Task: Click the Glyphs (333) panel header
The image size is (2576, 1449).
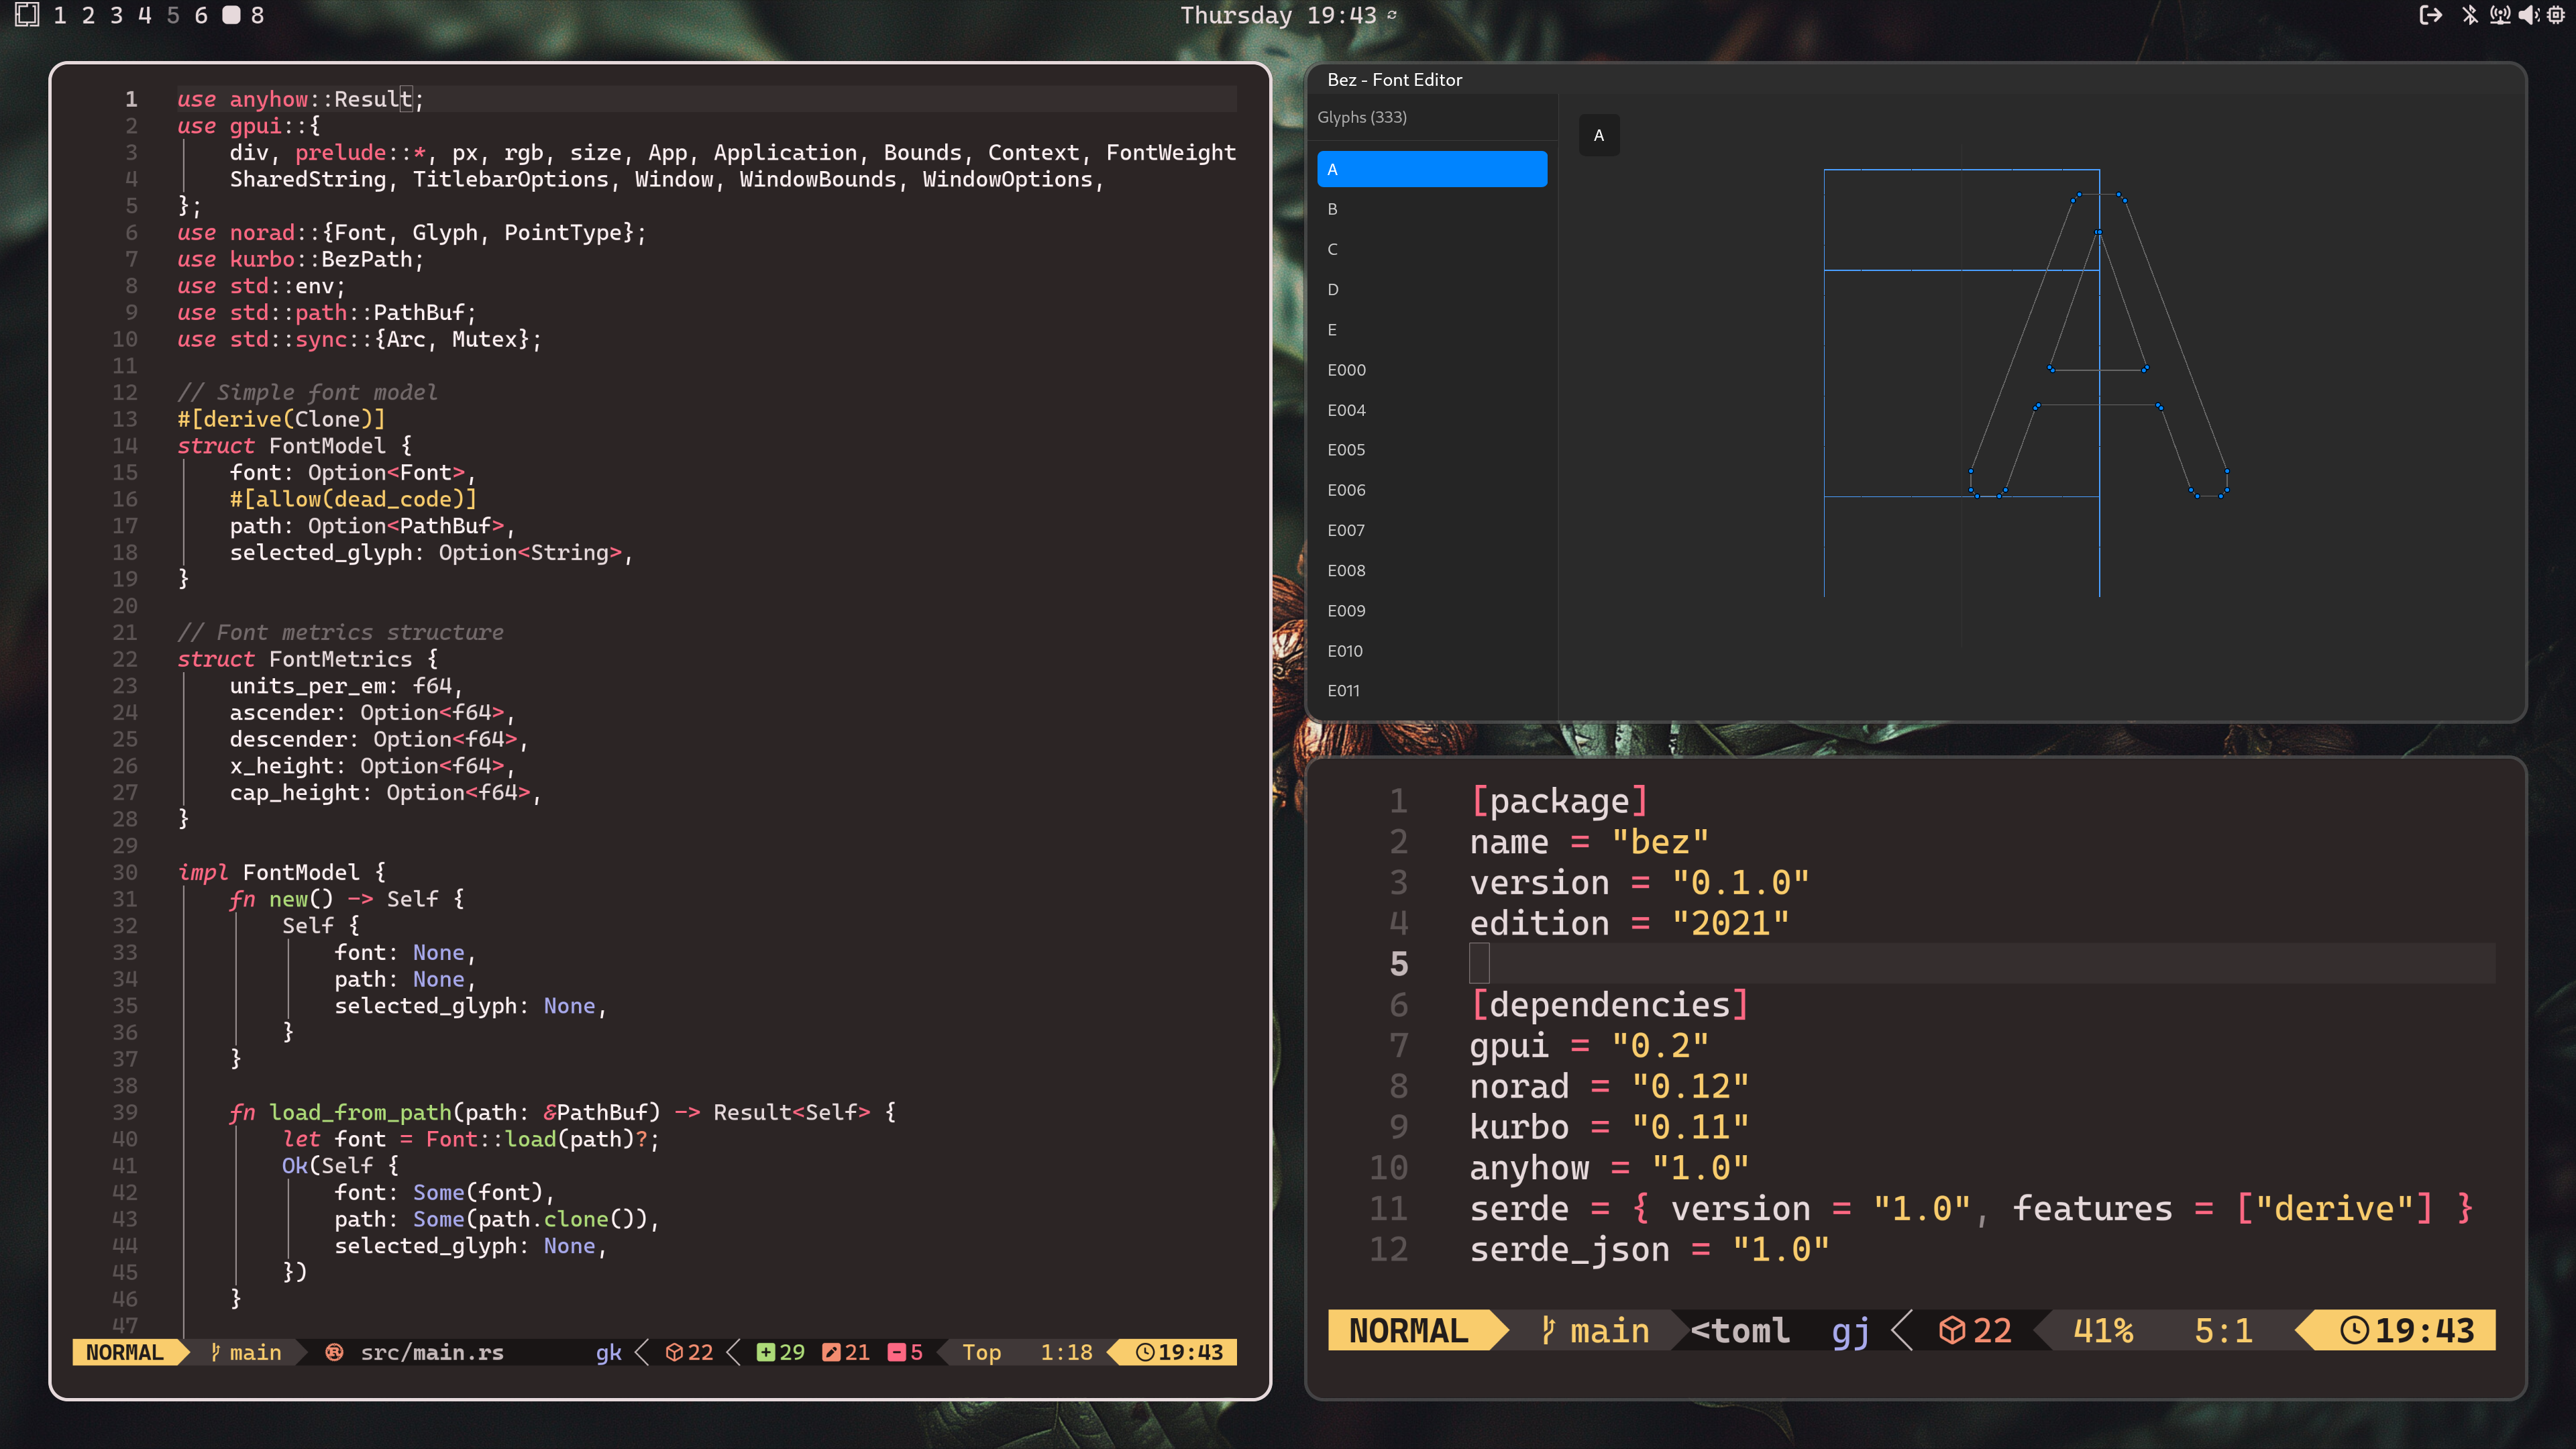Action: click(x=1362, y=117)
